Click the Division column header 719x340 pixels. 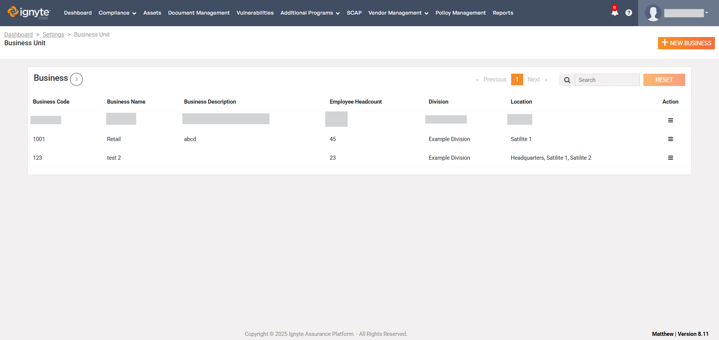(x=439, y=102)
